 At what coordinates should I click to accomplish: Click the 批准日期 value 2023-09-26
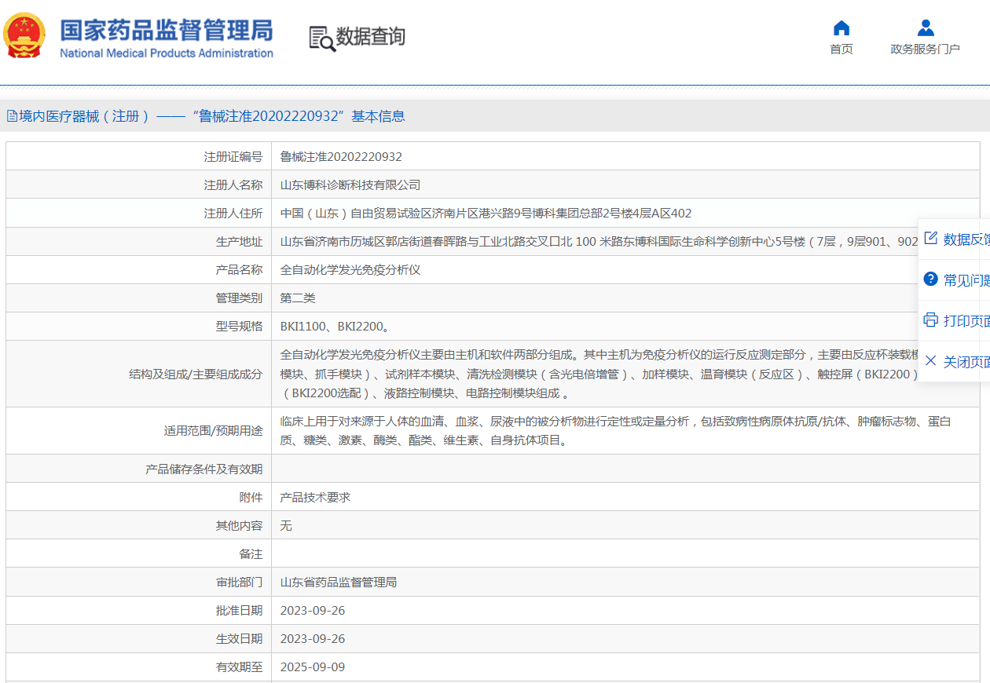coord(313,611)
